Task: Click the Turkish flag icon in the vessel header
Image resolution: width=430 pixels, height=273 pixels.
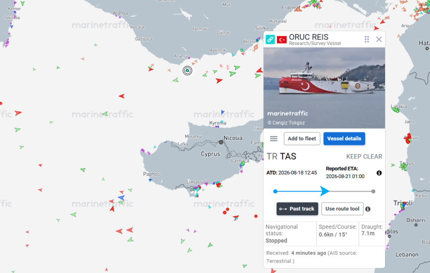Action: [281, 40]
